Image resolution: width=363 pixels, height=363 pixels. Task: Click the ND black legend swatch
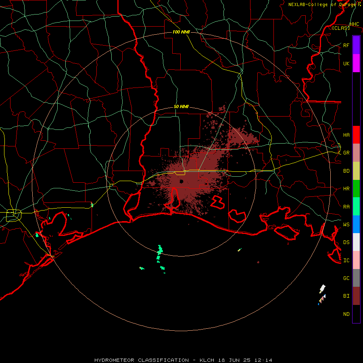point(356,314)
